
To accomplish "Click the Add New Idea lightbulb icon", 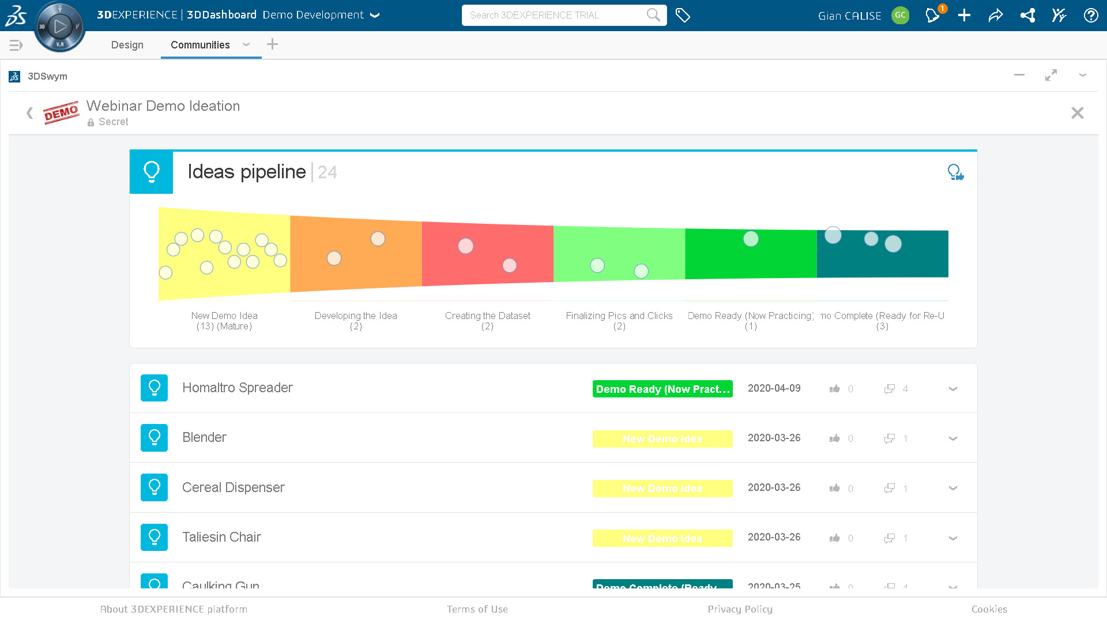I will click(954, 172).
